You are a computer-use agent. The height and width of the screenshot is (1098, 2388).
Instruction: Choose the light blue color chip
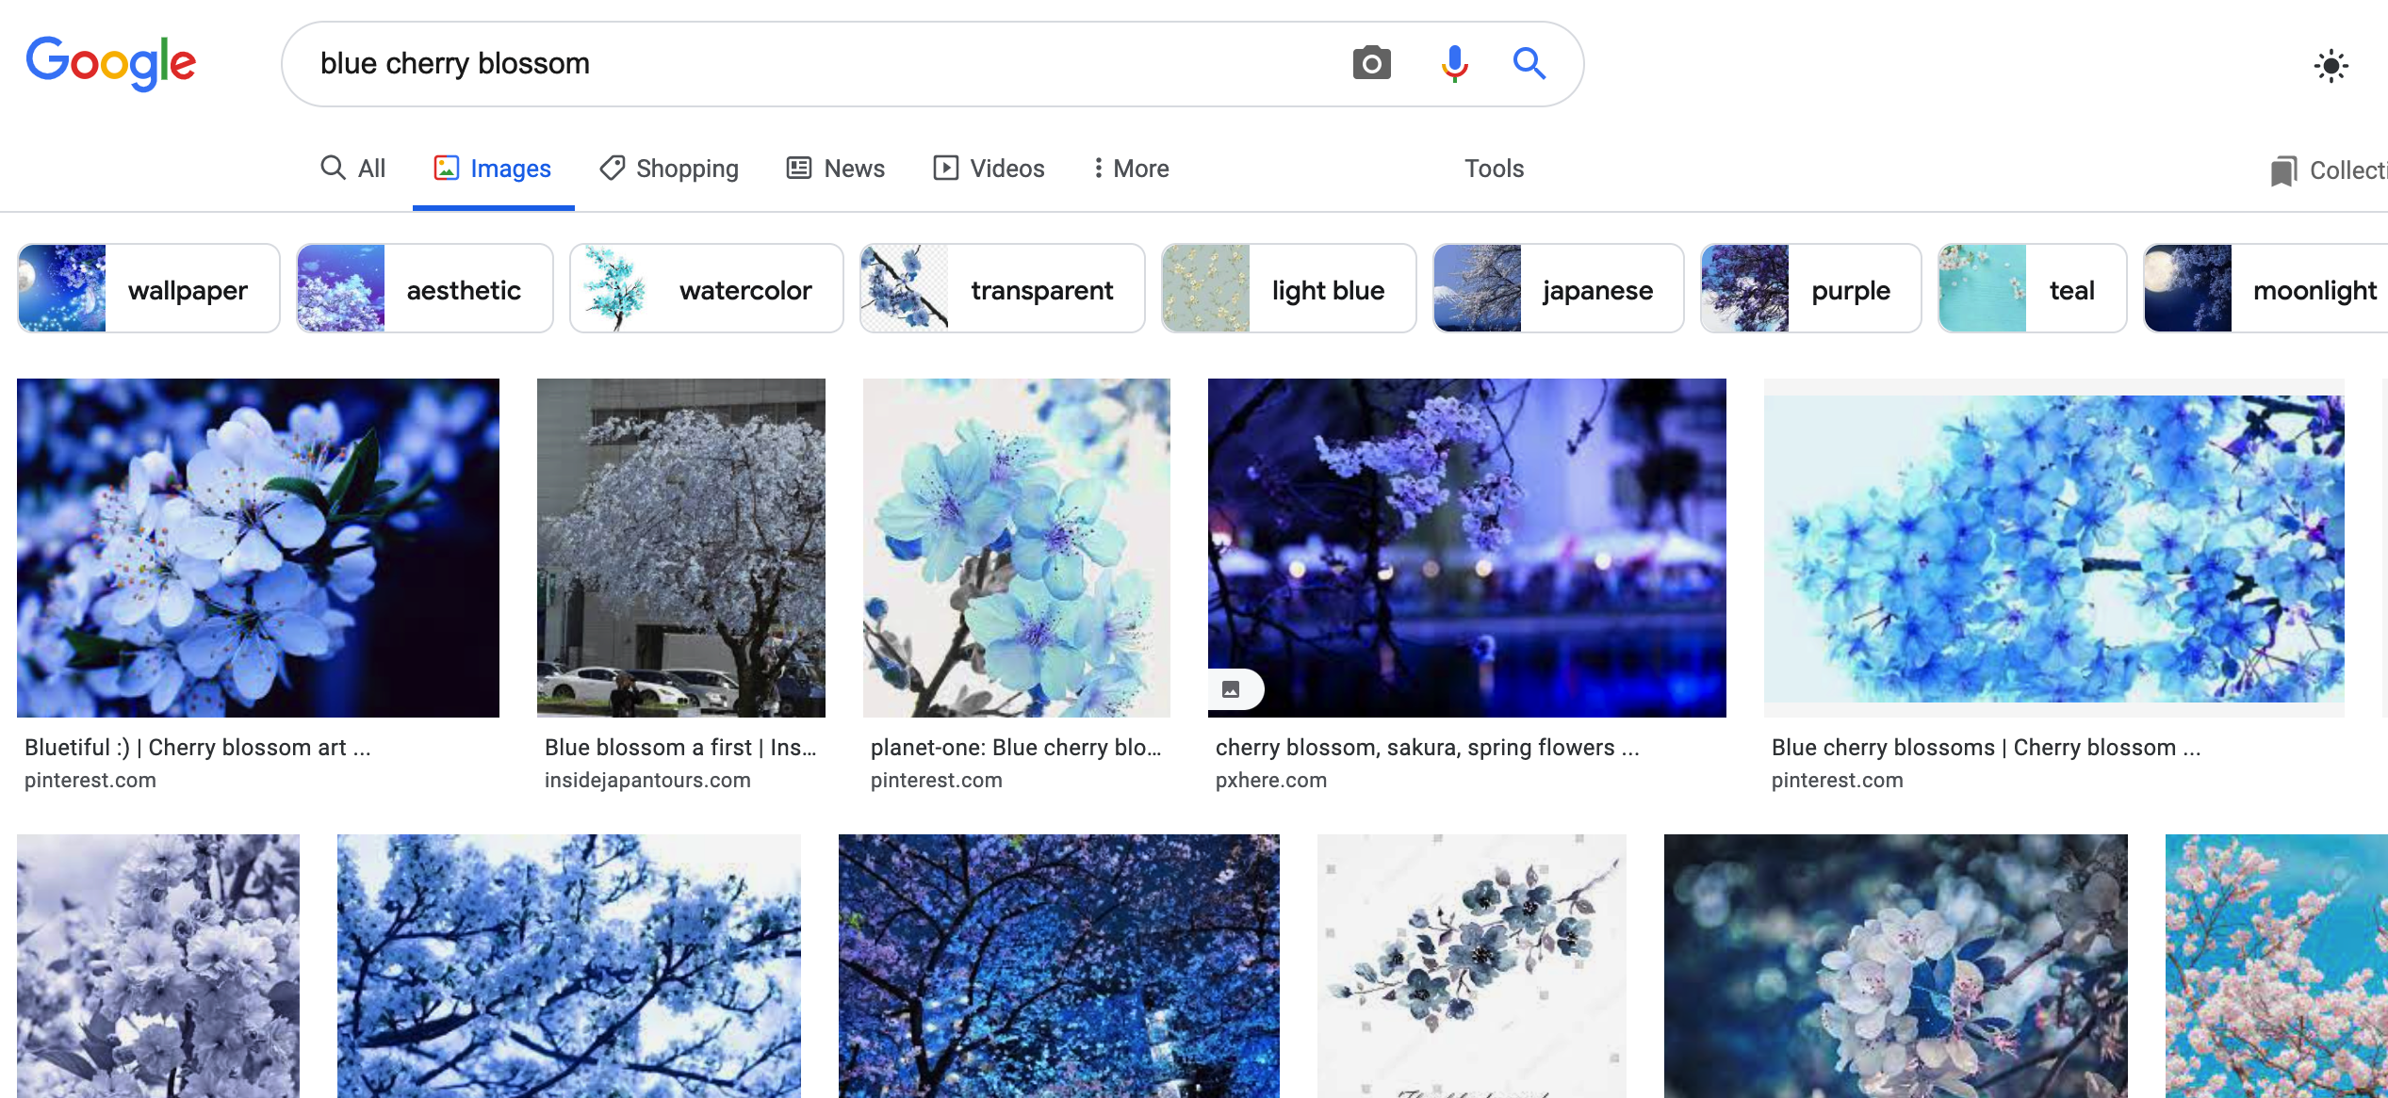click(1288, 289)
